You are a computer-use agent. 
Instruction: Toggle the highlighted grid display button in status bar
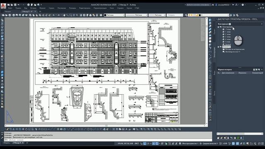[x=145, y=144]
